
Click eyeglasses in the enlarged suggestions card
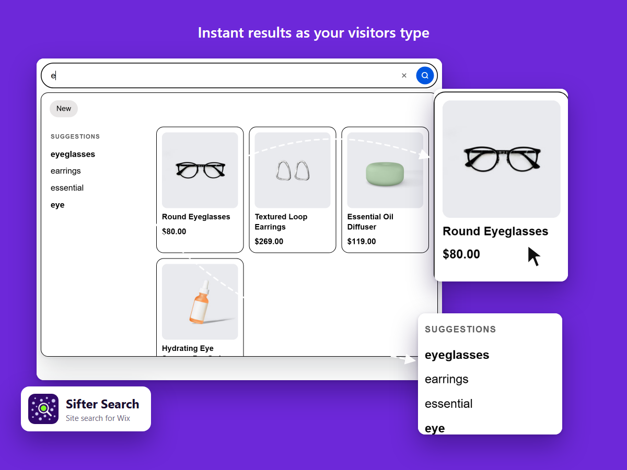coord(457,355)
